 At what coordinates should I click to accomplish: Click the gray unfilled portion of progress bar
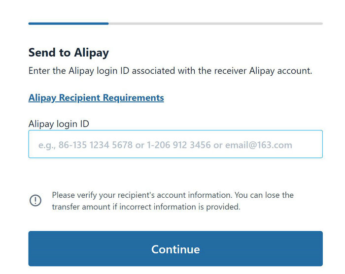216,24
